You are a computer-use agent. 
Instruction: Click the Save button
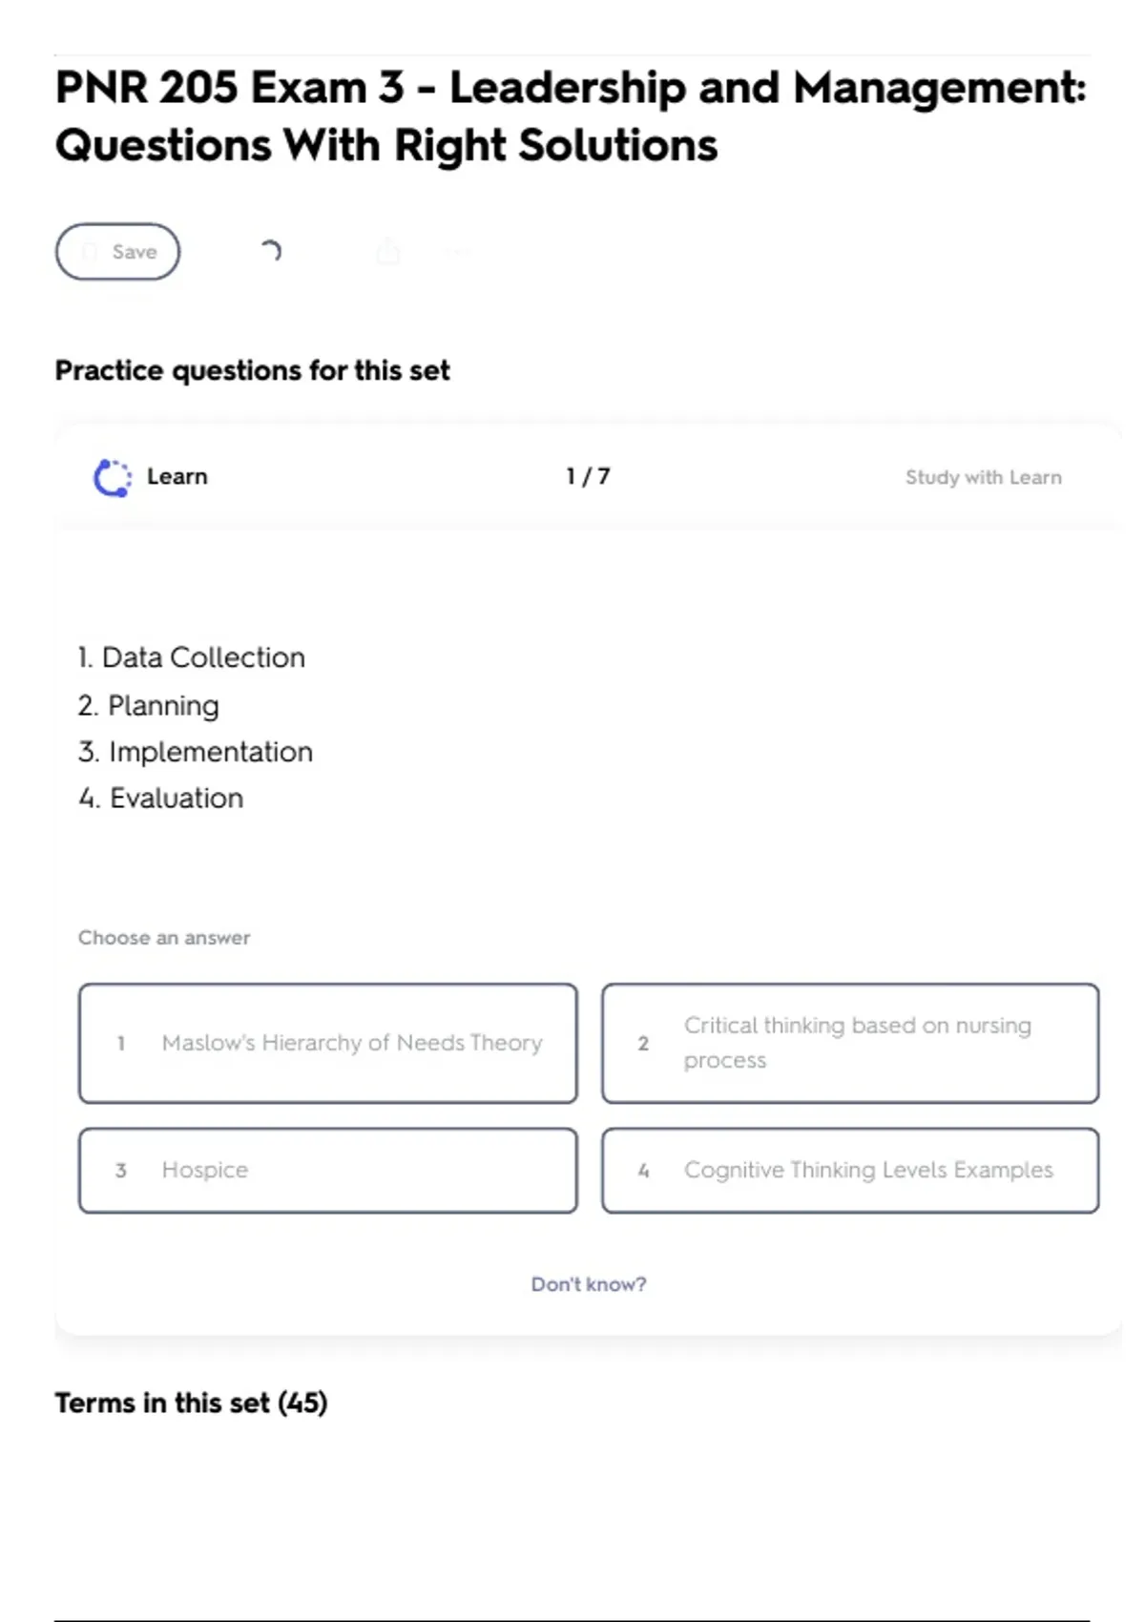click(x=117, y=252)
